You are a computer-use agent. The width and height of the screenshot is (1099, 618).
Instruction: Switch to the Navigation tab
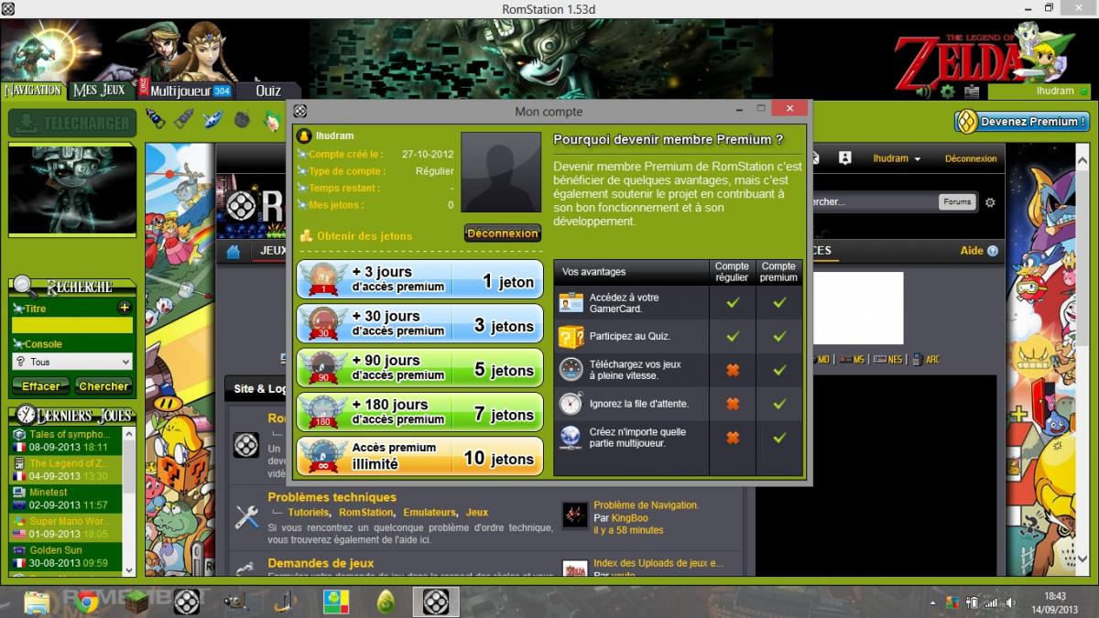(x=33, y=90)
